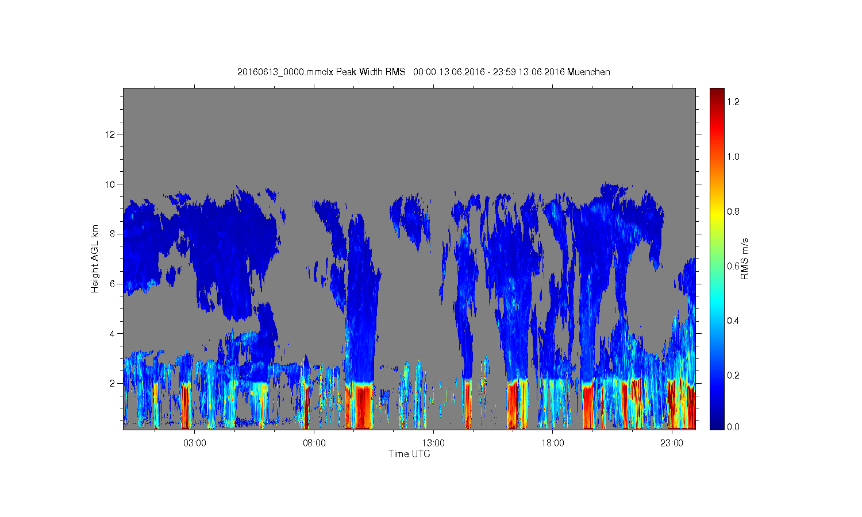This screenshot has width=862, height=517.
Task: Click the colorbar tick label 0.0
Action: 733,427
